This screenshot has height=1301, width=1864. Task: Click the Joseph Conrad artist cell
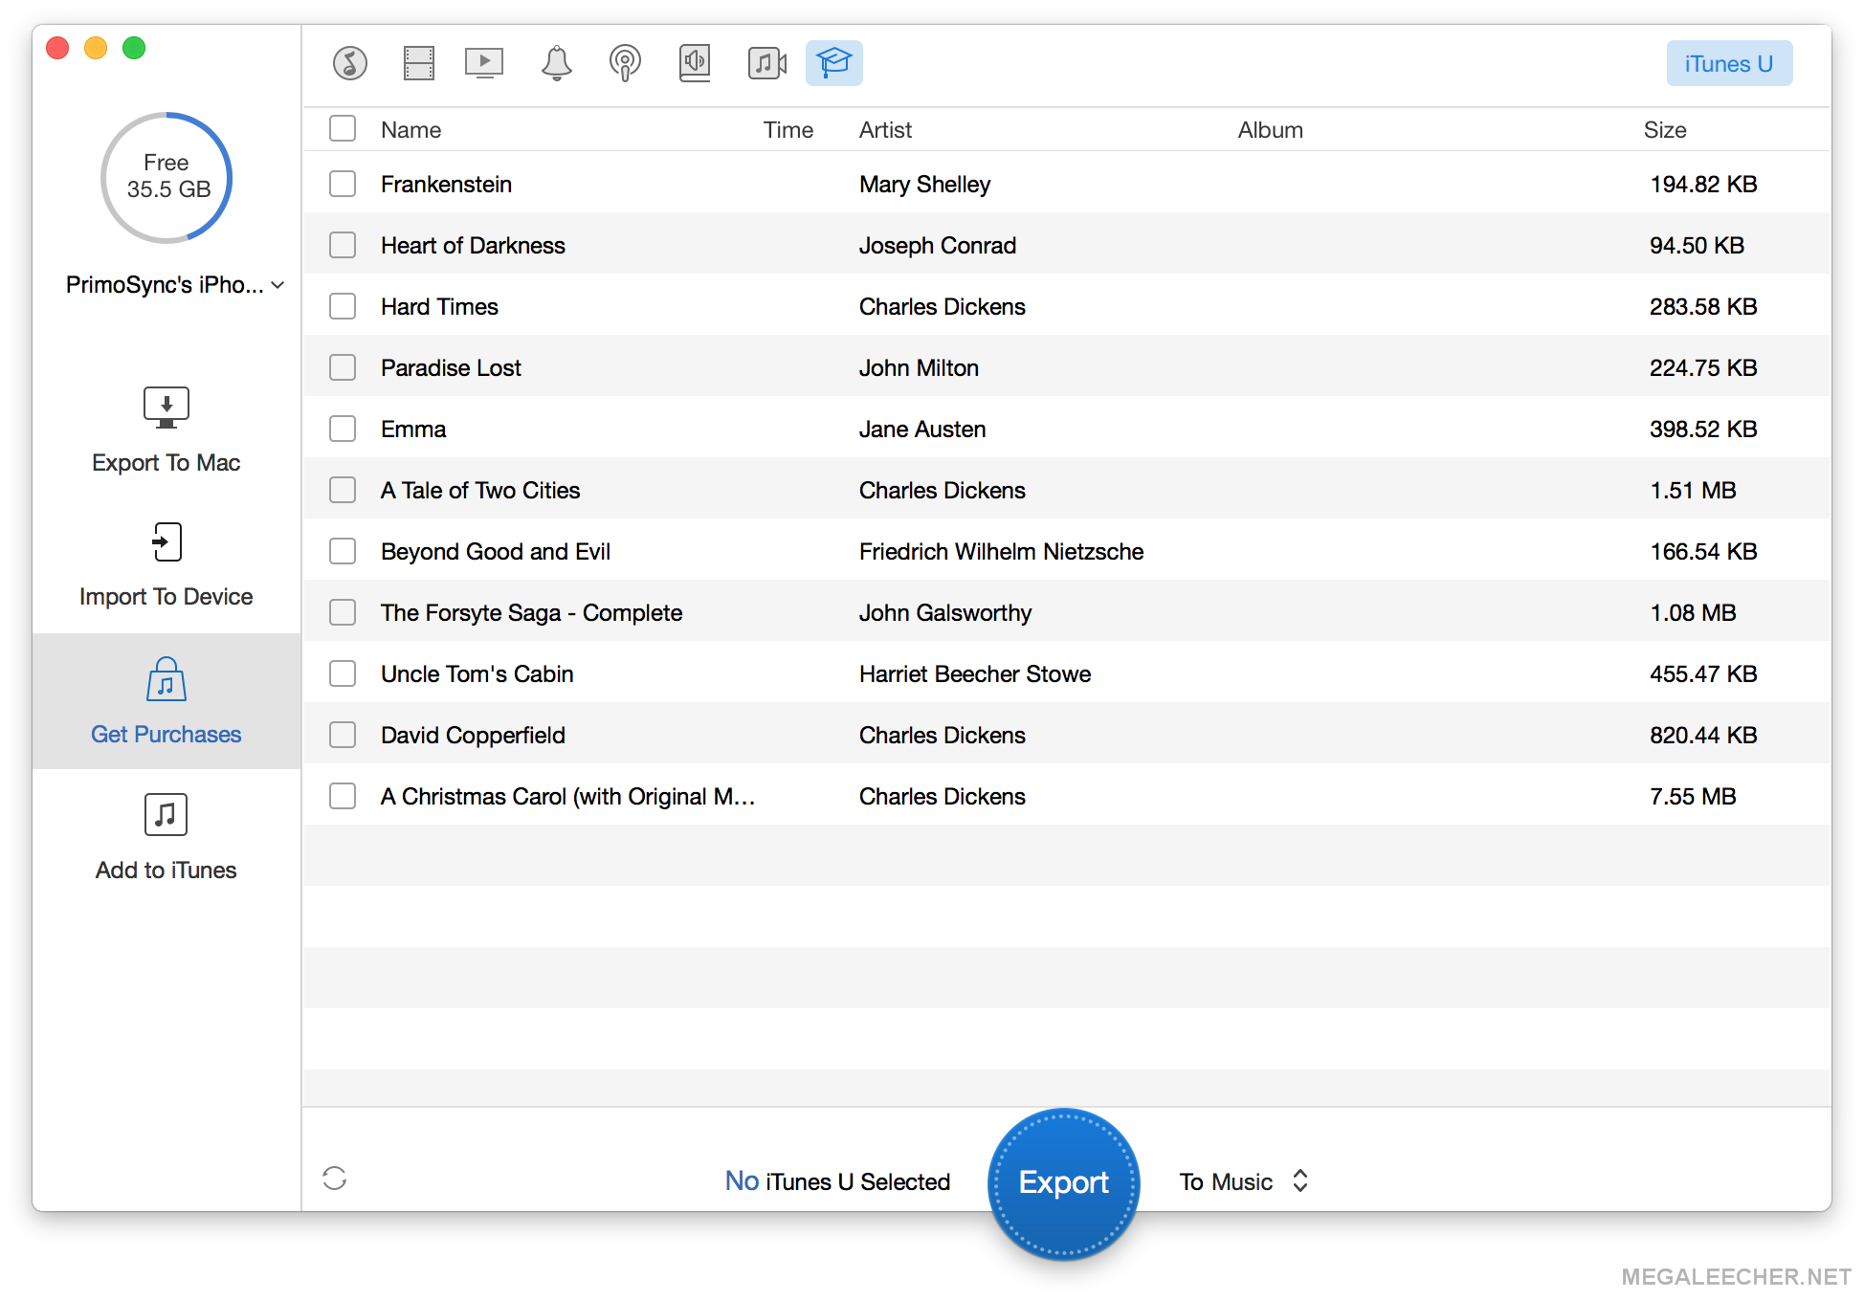click(x=938, y=245)
